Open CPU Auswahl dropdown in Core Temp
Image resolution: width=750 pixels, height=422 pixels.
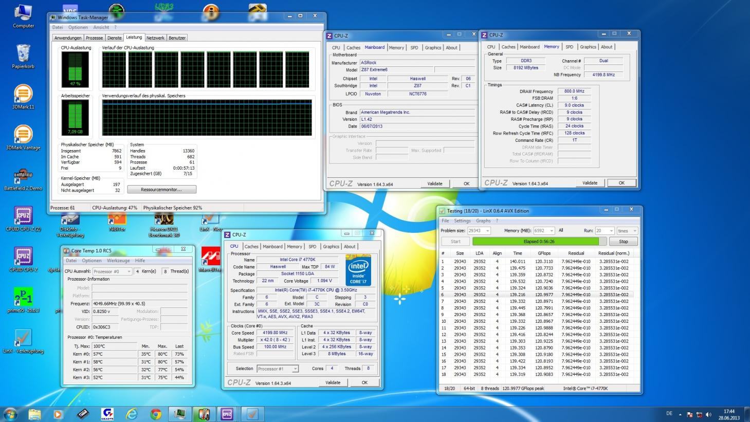112,271
